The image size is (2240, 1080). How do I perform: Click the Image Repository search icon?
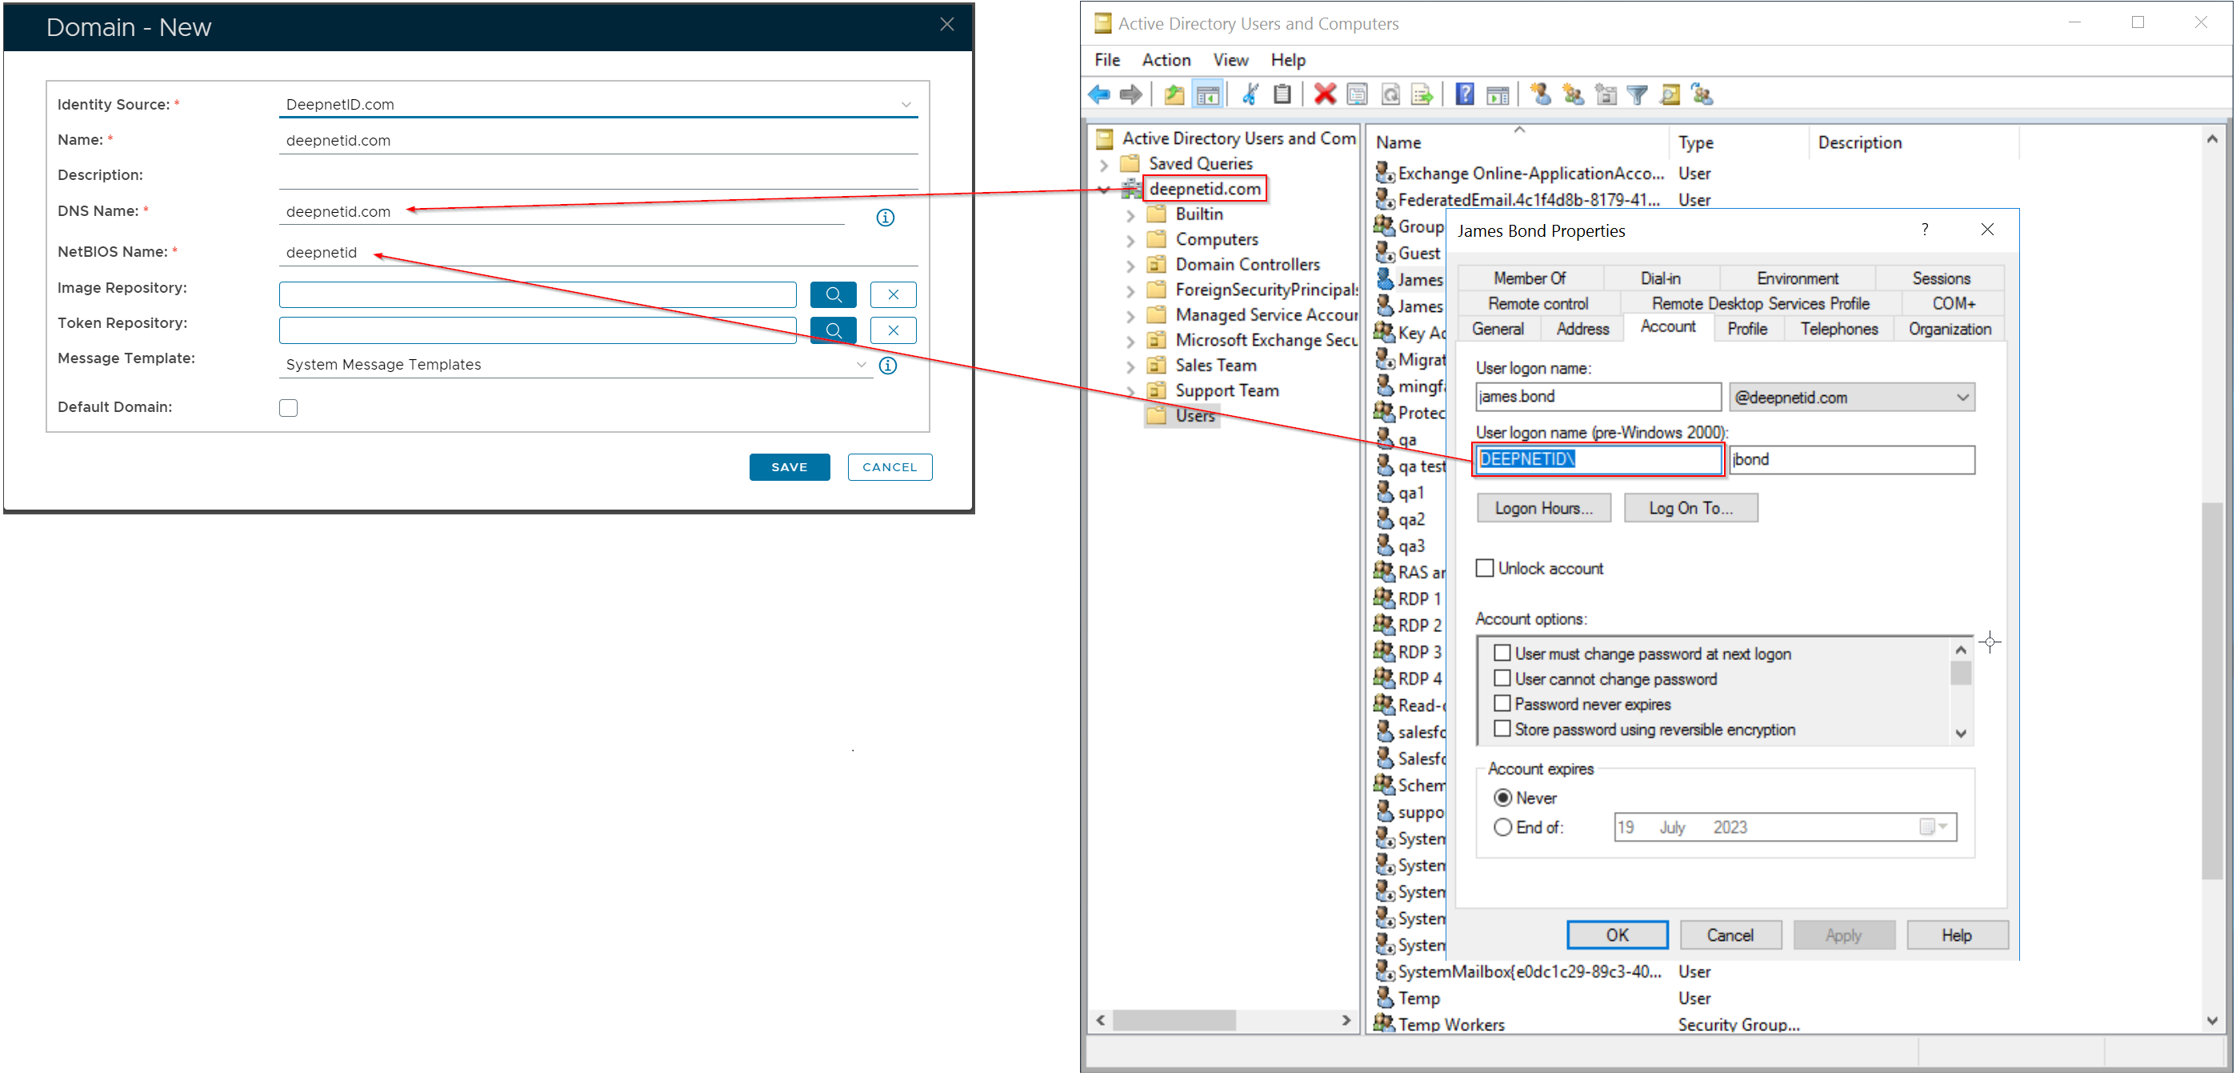832,294
